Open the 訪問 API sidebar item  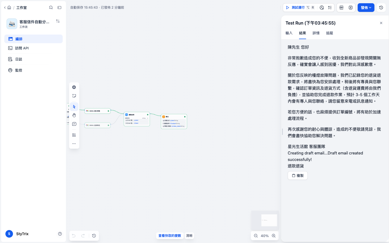(33, 48)
